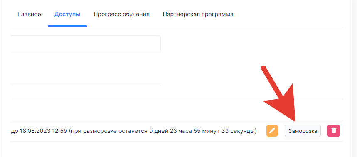Switch to the Доступы tab
Screen dimensions: 357x157
(x=67, y=15)
